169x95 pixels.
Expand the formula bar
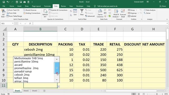pos(167,23)
